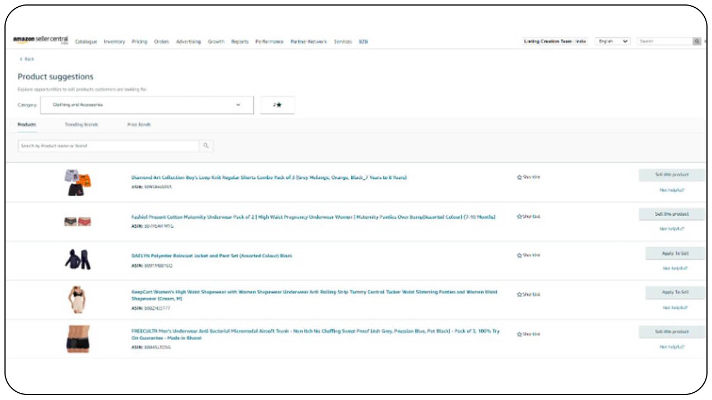Viewport: 712px width, 400px height.
Task: Open the Category dropdown
Action: point(147,105)
